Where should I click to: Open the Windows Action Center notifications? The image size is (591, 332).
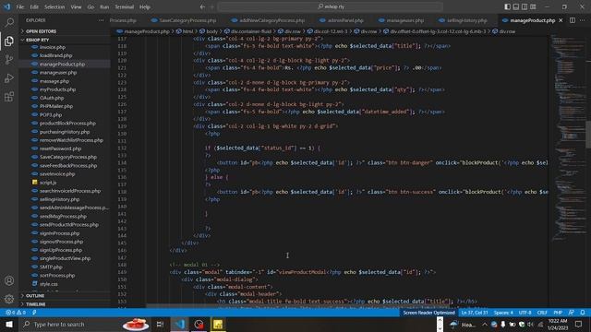tap(579, 324)
